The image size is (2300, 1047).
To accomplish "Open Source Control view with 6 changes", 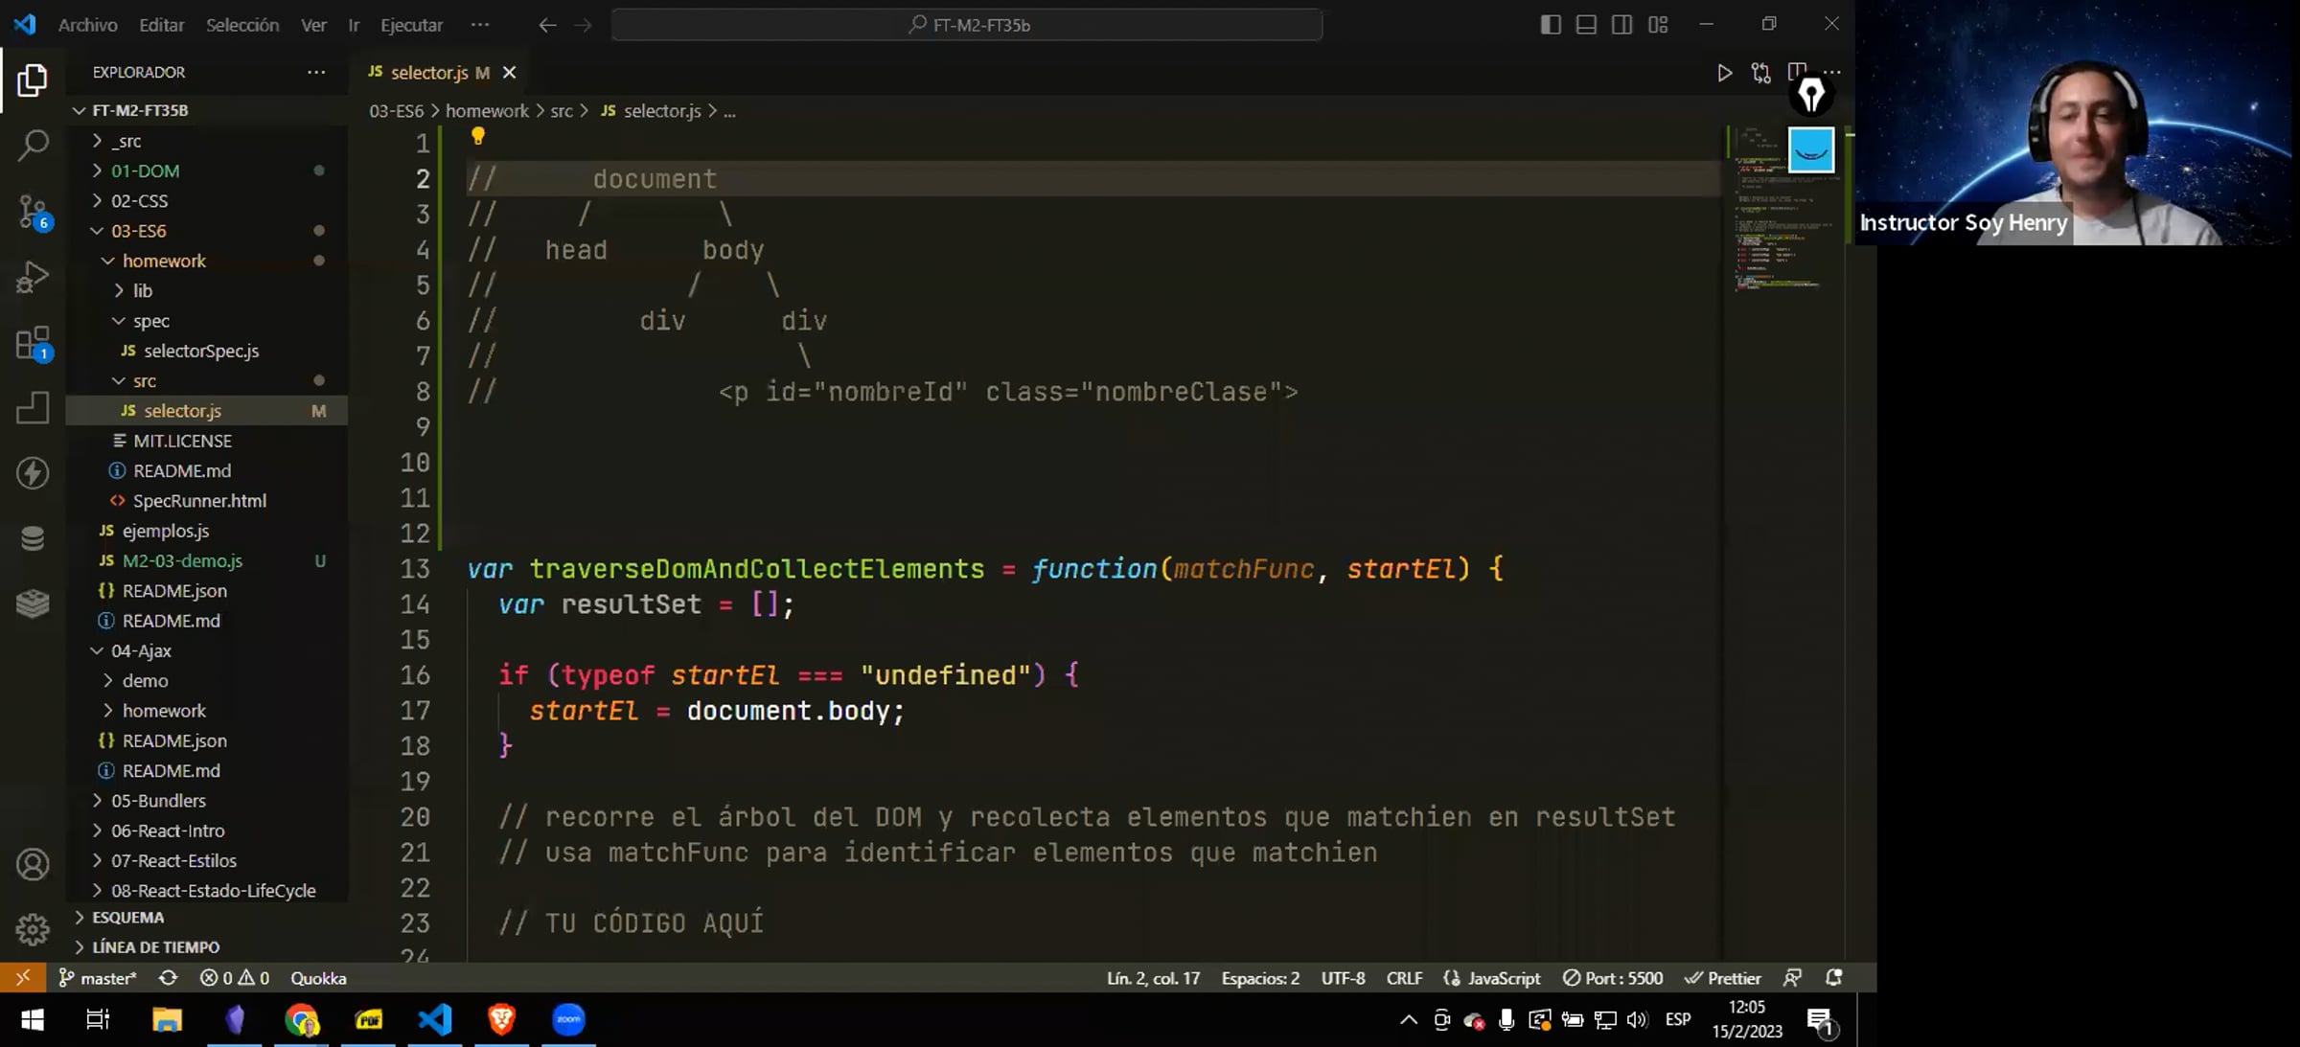I will tap(33, 212).
